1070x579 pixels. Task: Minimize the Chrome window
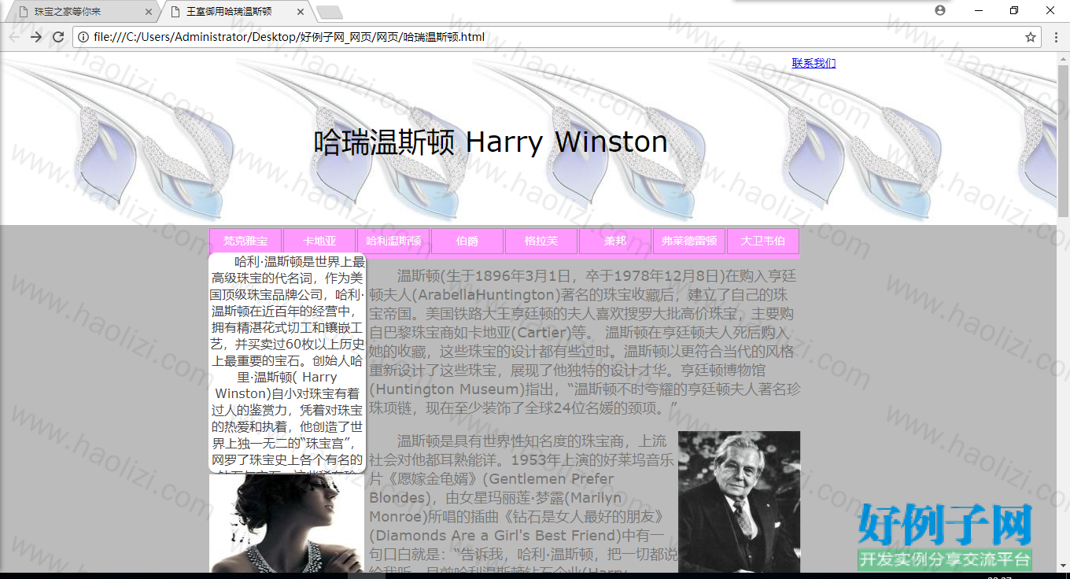(x=979, y=10)
